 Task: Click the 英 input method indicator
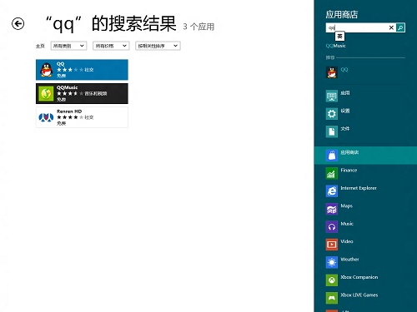tap(339, 37)
